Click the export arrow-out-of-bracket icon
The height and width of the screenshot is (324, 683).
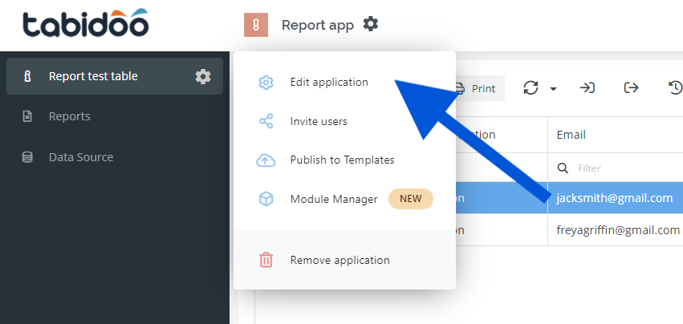[x=631, y=88]
